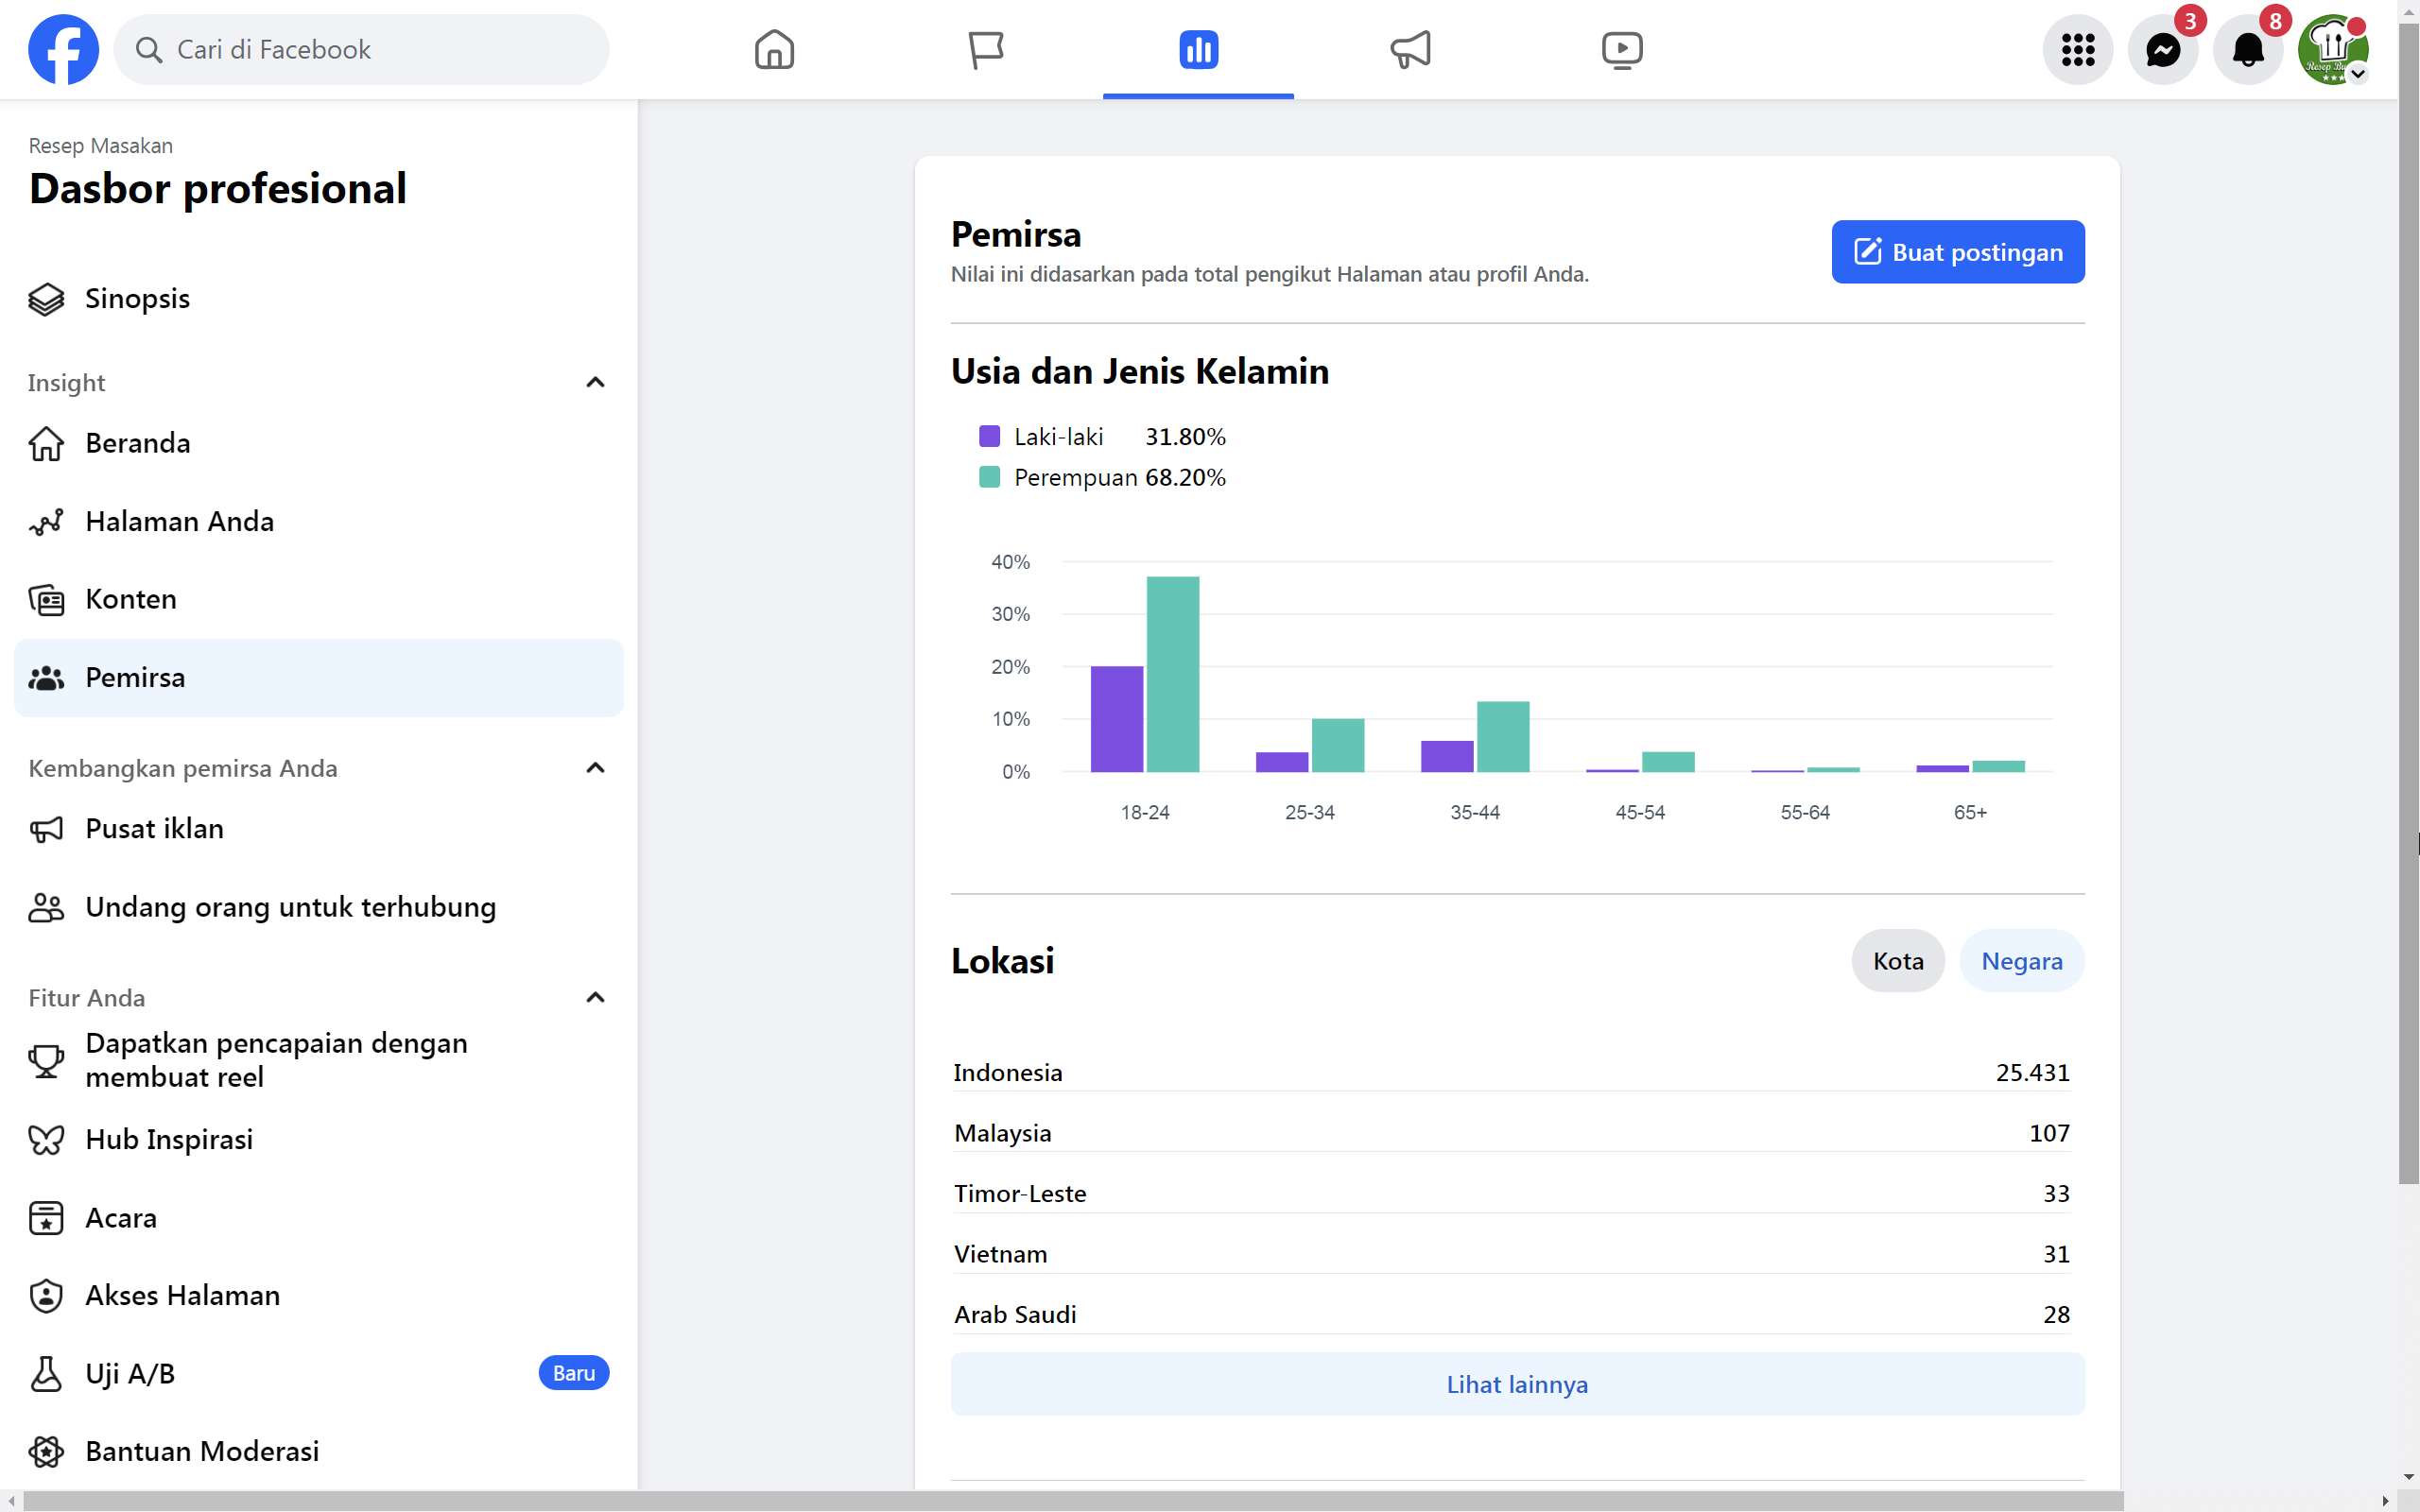2420x1512 pixels.
Task: Open the Home icon in top navigation
Action: (x=773, y=48)
